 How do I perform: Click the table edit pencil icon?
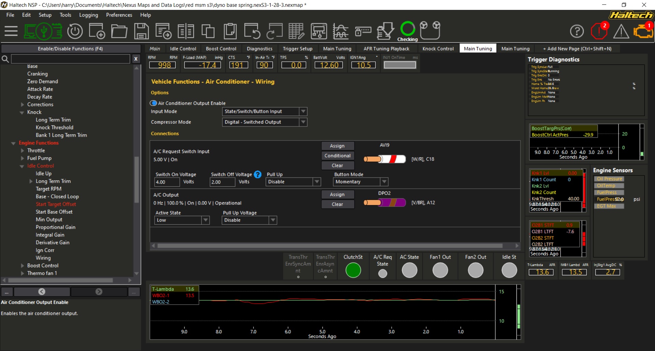pos(296,31)
